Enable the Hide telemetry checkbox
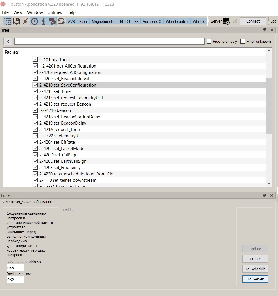The image size is (278, 296). click(x=209, y=41)
